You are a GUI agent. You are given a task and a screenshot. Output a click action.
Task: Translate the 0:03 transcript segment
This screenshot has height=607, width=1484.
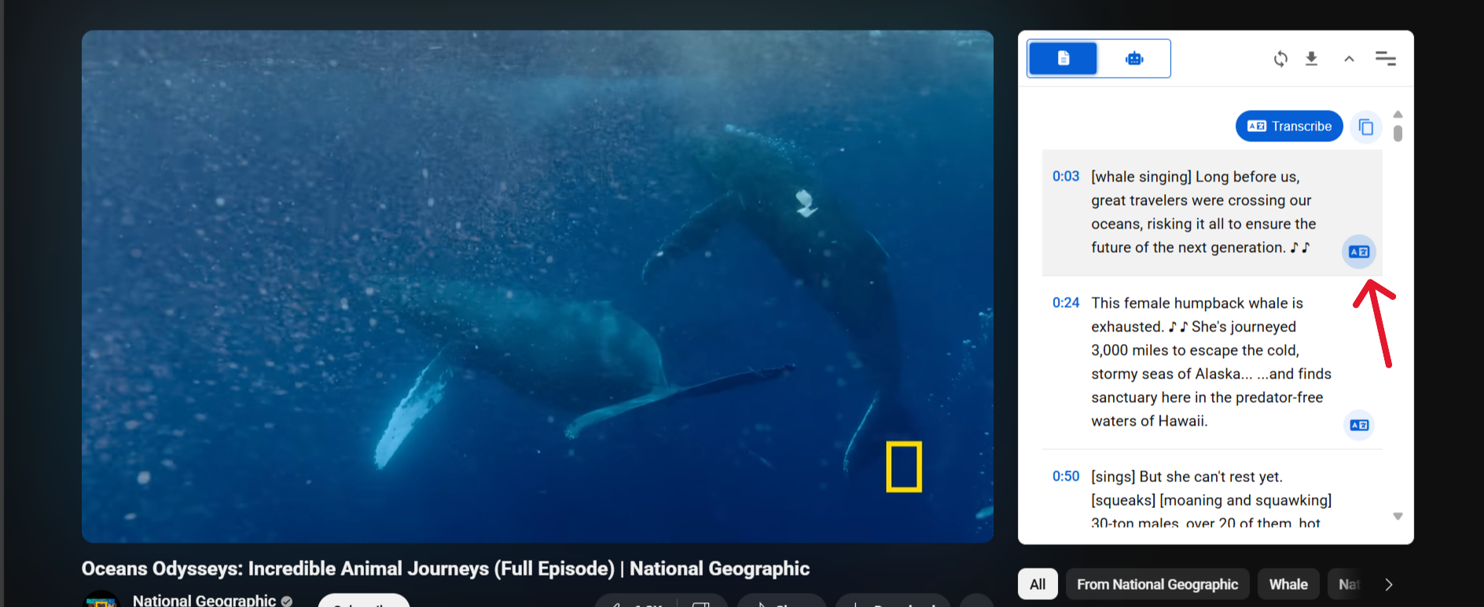tap(1358, 252)
